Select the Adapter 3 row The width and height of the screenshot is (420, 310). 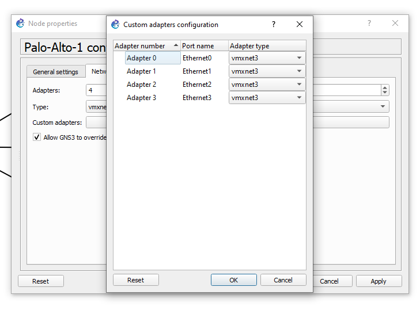(x=141, y=98)
